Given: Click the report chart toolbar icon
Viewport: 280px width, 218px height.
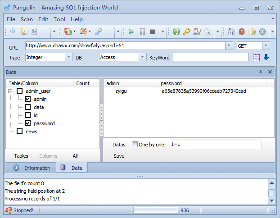Looking at the screenshot, I should [34, 32].
